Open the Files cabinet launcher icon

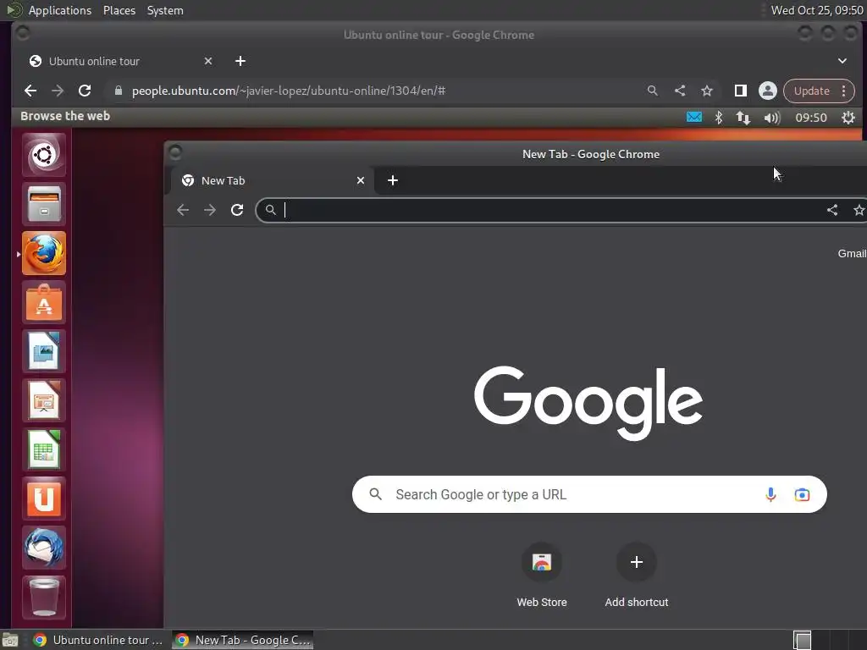click(x=44, y=204)
